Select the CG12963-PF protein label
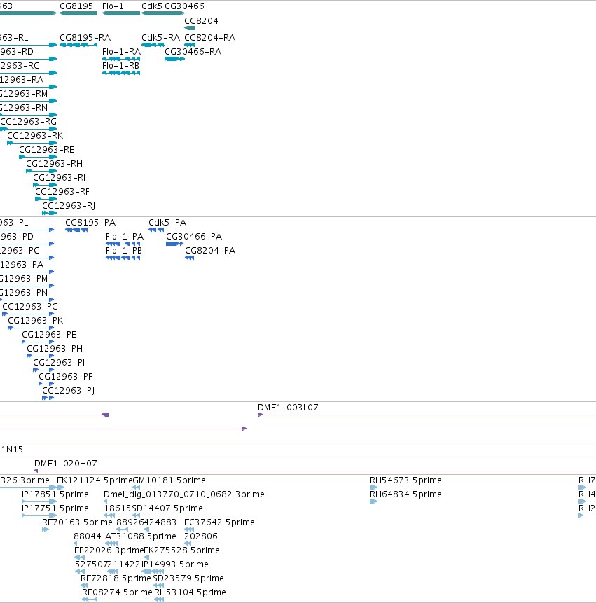The image size is (596, 603). (65, 377)
